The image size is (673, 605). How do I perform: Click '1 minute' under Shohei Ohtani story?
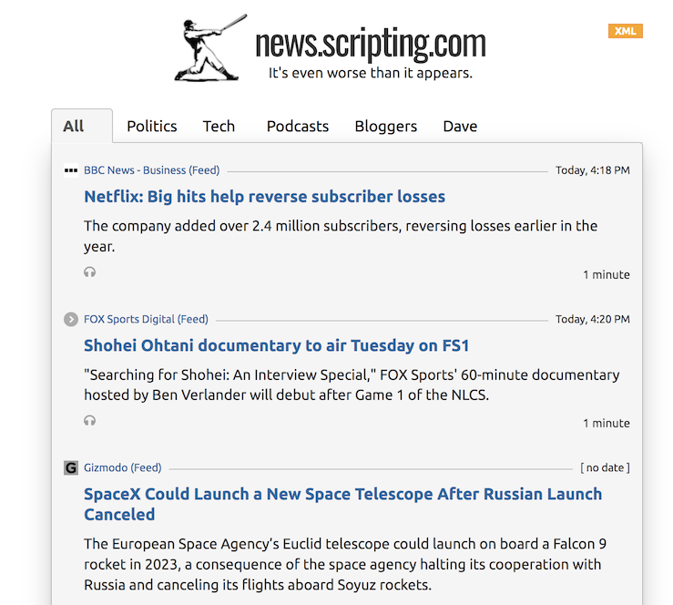(606, 424)
